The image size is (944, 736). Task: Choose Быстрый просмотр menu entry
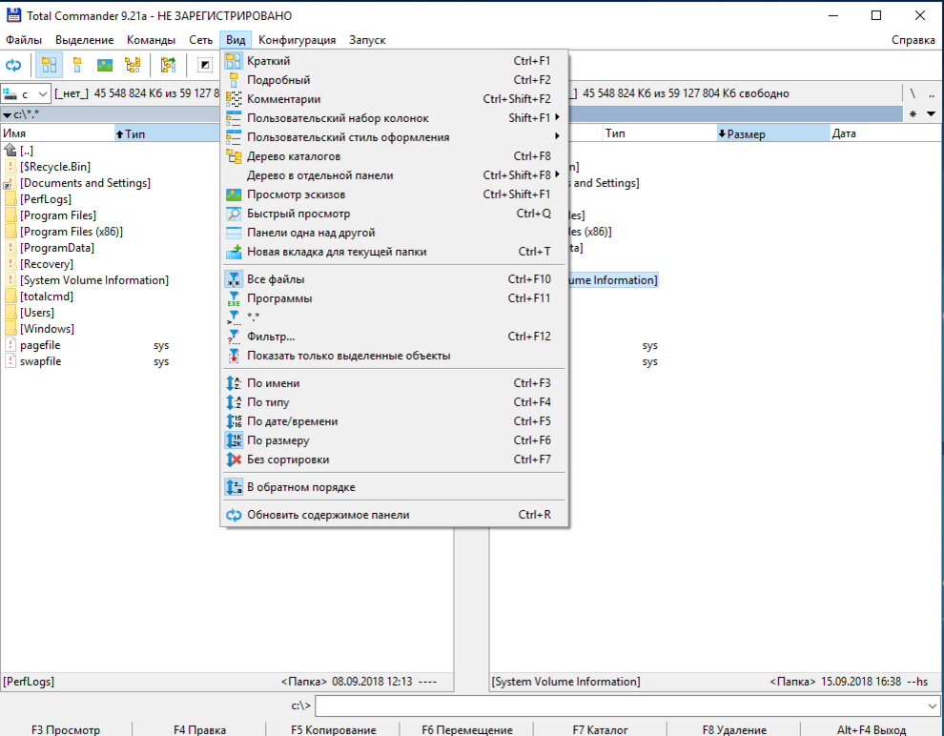[395, 214]
